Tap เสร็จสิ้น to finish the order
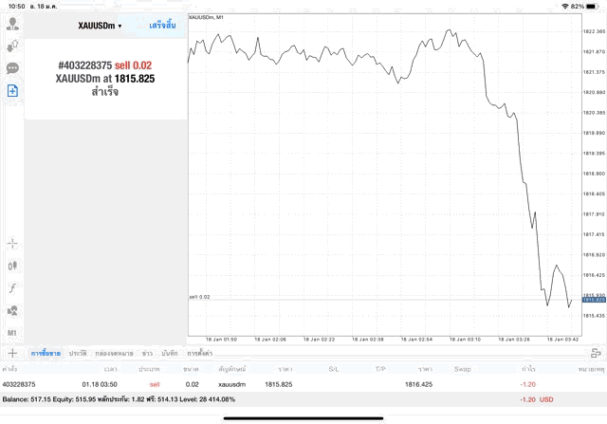 click(x=162, y=26)
